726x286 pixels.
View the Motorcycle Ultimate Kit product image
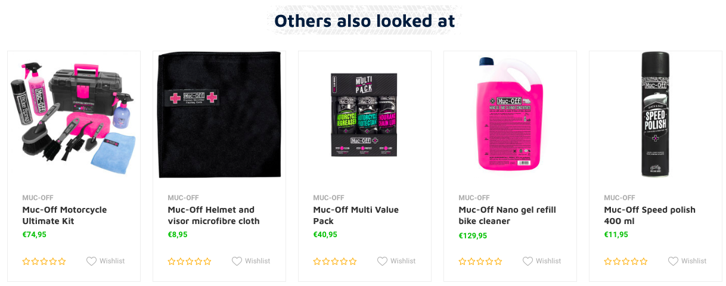(74, 115)
